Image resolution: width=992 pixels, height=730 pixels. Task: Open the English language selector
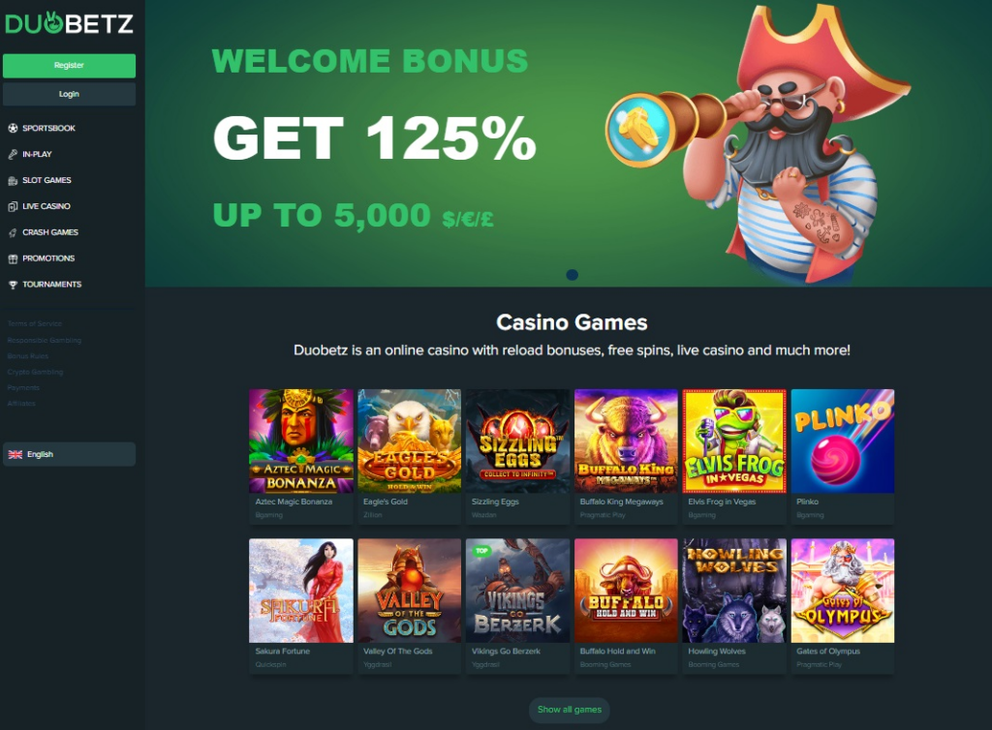pyautogui.click(x=69, y=454)
